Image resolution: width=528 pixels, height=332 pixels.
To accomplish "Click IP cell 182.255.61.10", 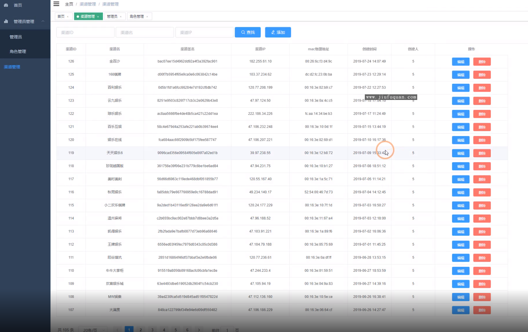I will (x=260, y=61).
